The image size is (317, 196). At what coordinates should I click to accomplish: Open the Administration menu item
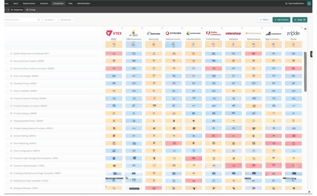(x=83, y=3)
